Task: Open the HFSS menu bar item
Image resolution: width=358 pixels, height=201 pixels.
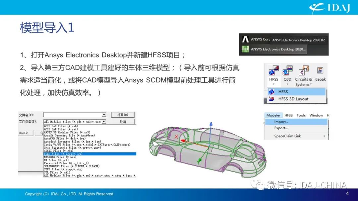Action: pos(289,115)
